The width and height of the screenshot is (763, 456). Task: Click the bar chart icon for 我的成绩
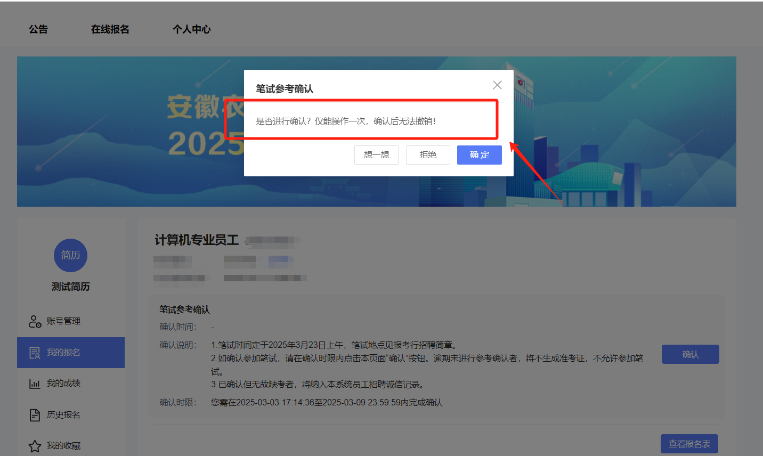(34, 383)
